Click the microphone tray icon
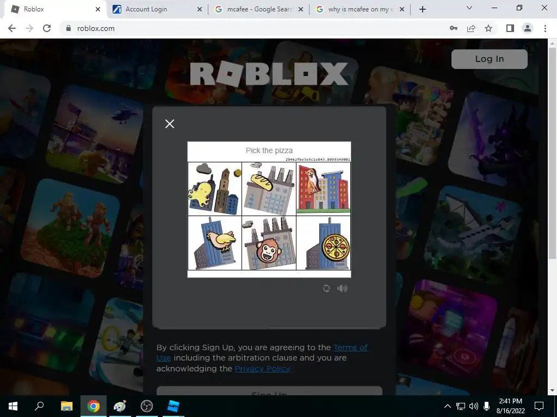The height and width of the screenshot is (417, 557). (x=486, y=406)
